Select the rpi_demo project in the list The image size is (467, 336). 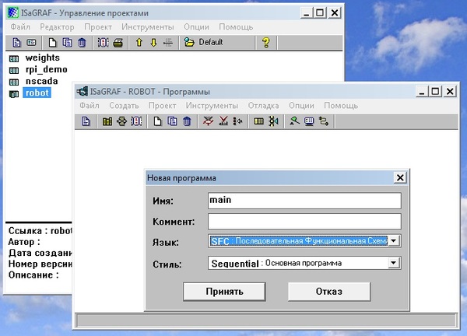[x=47, y=69]
